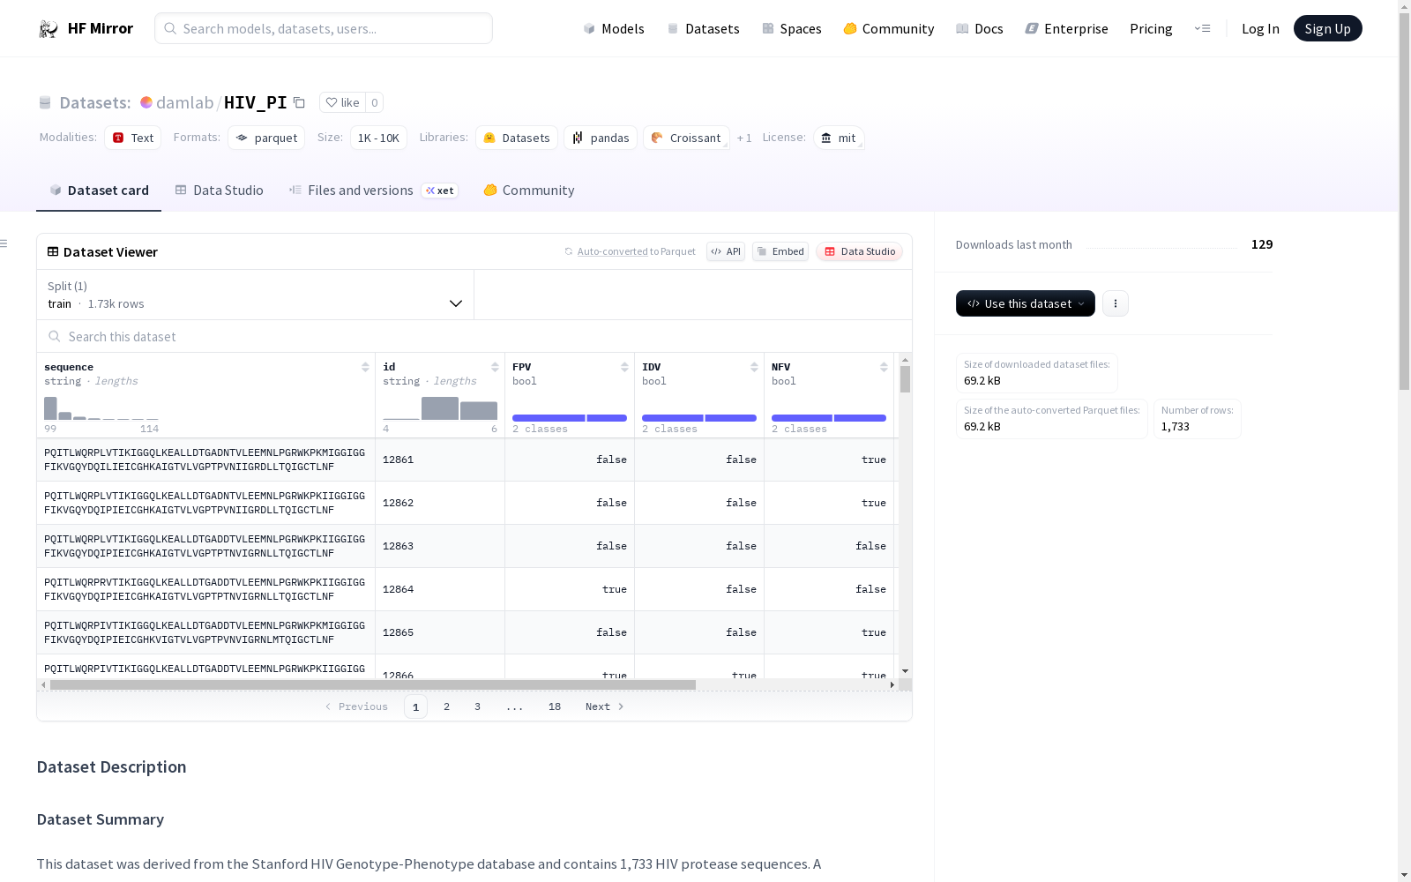Switch to the Dataset card tab

point(99,191)
